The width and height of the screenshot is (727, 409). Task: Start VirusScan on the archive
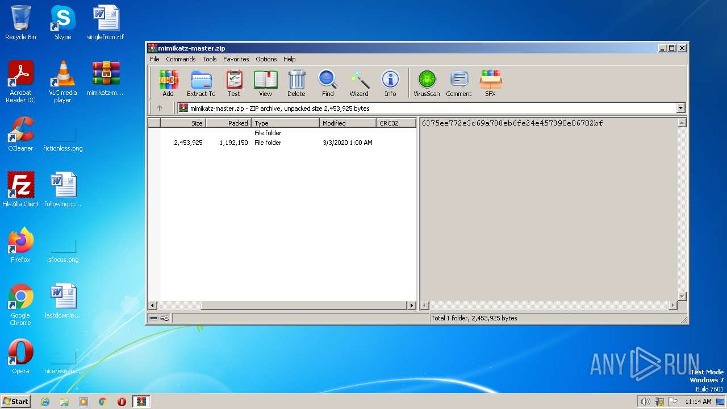point(427,84)
